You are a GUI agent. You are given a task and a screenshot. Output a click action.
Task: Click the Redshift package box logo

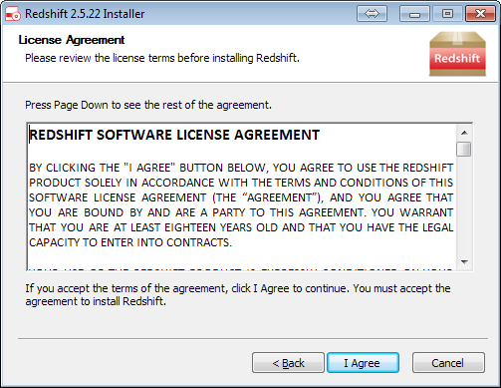[x=457, y=54]
